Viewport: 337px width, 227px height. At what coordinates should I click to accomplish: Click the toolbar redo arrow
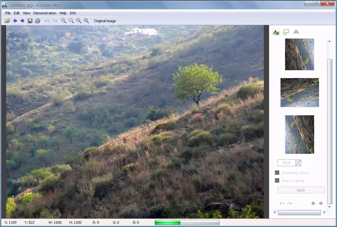coord(55,21)
